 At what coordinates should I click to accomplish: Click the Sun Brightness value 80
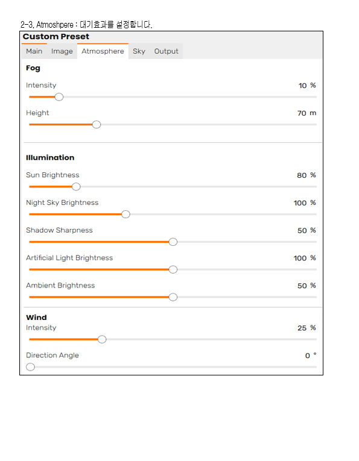click(x=302, y=175)
